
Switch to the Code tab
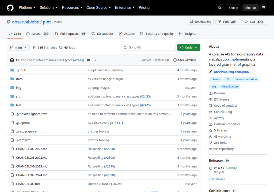pyautogui.click(x=15, y=34)
